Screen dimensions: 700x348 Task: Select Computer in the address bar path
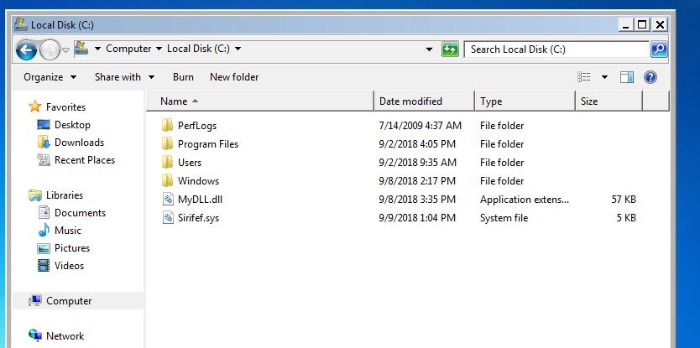pyautogui.click(x=128, y=49)
